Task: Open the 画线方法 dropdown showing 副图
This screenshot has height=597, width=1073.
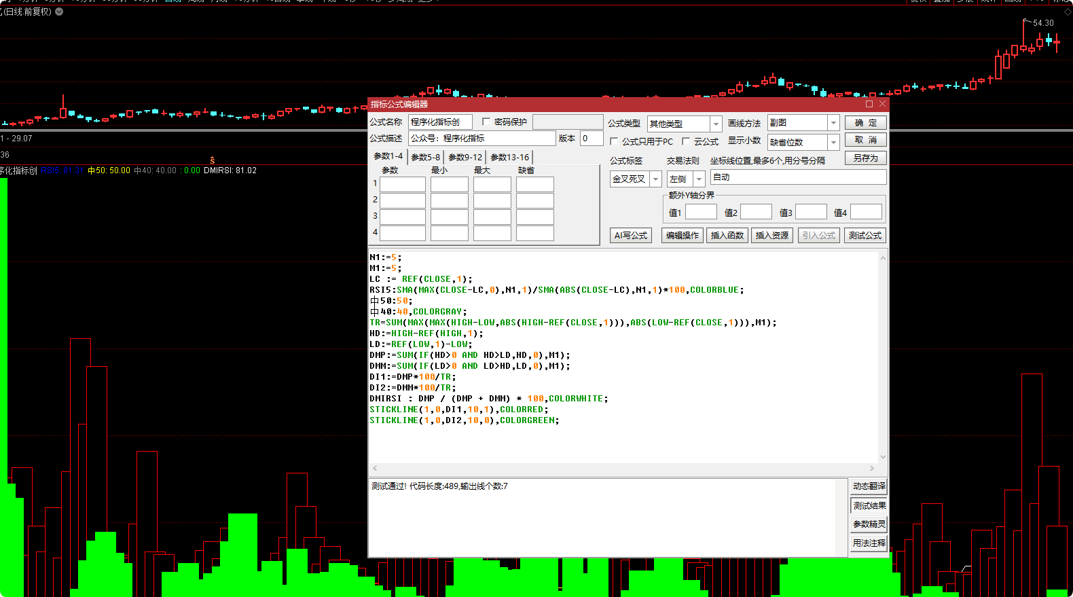Action: (833, 123)
